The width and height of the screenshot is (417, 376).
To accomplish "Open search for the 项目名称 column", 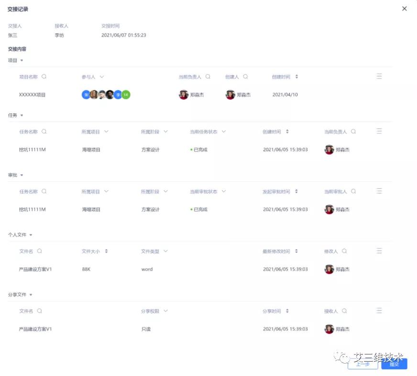I will [44, 77].
